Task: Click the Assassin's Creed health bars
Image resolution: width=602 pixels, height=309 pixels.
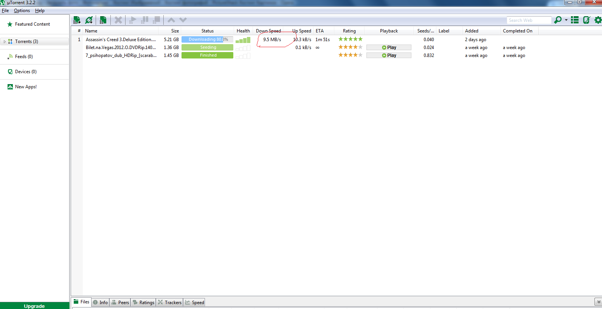Action: tap(243, 40)
